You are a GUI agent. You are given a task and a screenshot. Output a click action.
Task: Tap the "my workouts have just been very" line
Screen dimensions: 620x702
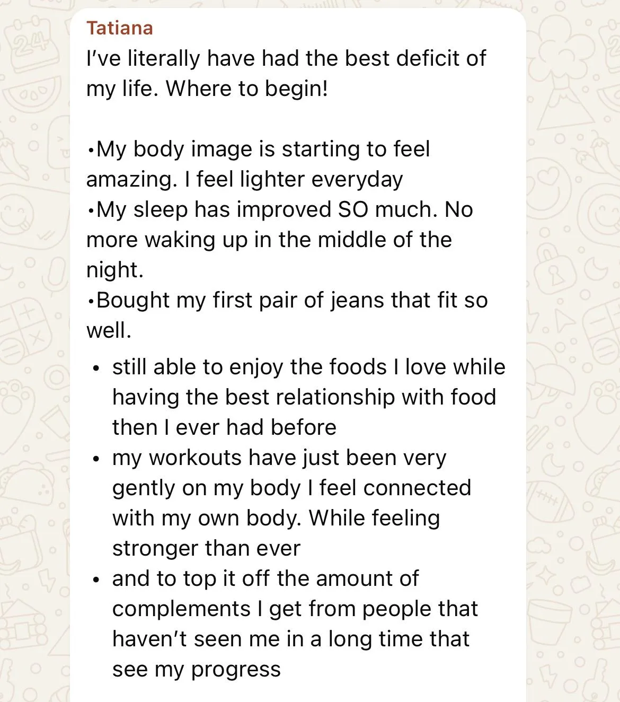[x=279, y=458]
